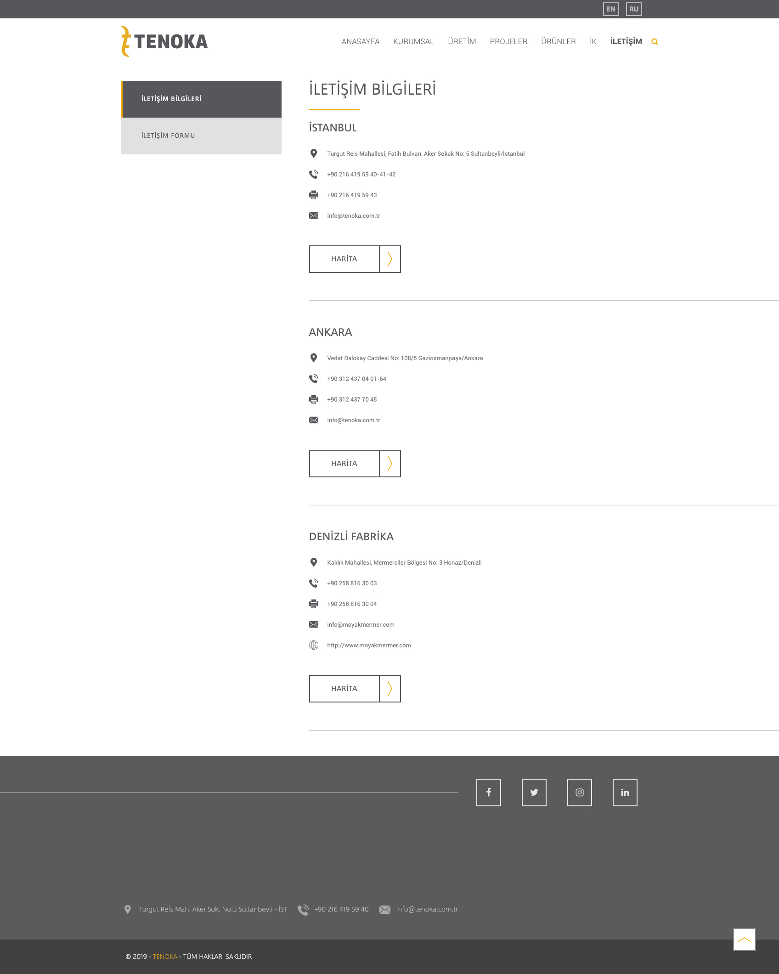Click the Ankara location pin icon

314,358
